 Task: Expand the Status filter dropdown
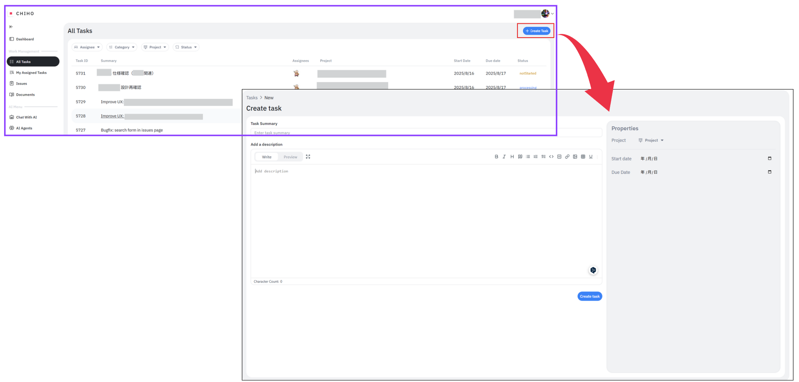[x=186, y=47]
